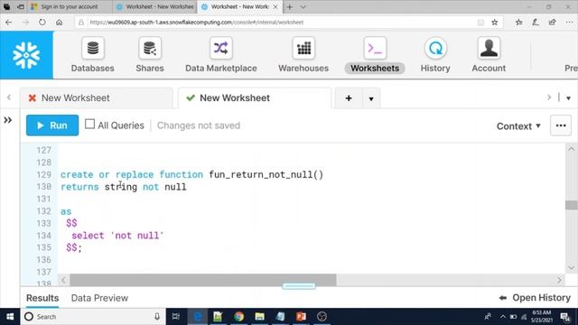Click editor scroll up arrow

[571, 149]
